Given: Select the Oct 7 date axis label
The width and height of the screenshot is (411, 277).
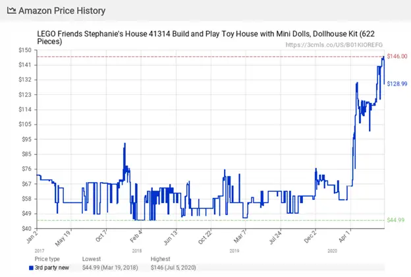Looking at the screenshot, I should (101, 235).
